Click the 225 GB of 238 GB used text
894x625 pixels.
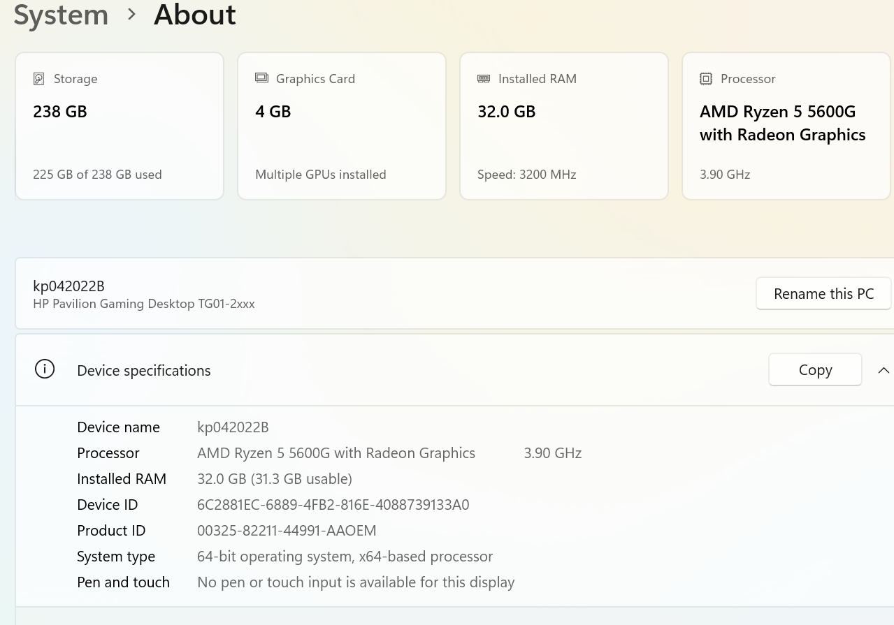(97, 175)
